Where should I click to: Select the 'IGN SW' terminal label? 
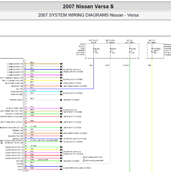[x=20, y=164]
